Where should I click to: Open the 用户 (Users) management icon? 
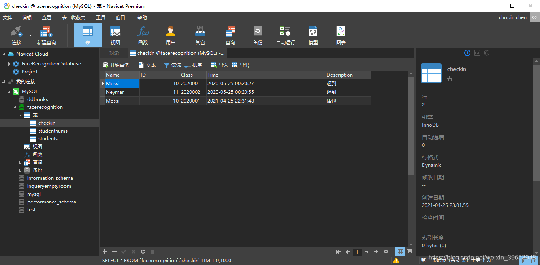point(171,35)
